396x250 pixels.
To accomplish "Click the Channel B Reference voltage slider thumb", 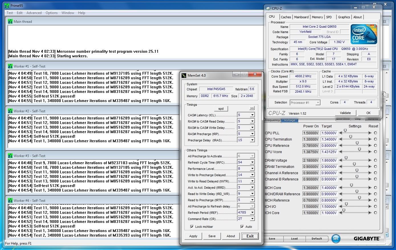I will pyautogui.click(x=357, y=177).
